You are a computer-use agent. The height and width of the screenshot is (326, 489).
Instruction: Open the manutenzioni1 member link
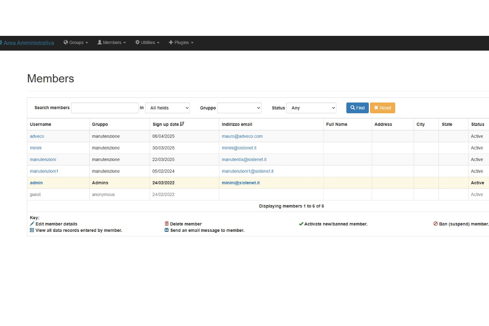pos(44,171)
